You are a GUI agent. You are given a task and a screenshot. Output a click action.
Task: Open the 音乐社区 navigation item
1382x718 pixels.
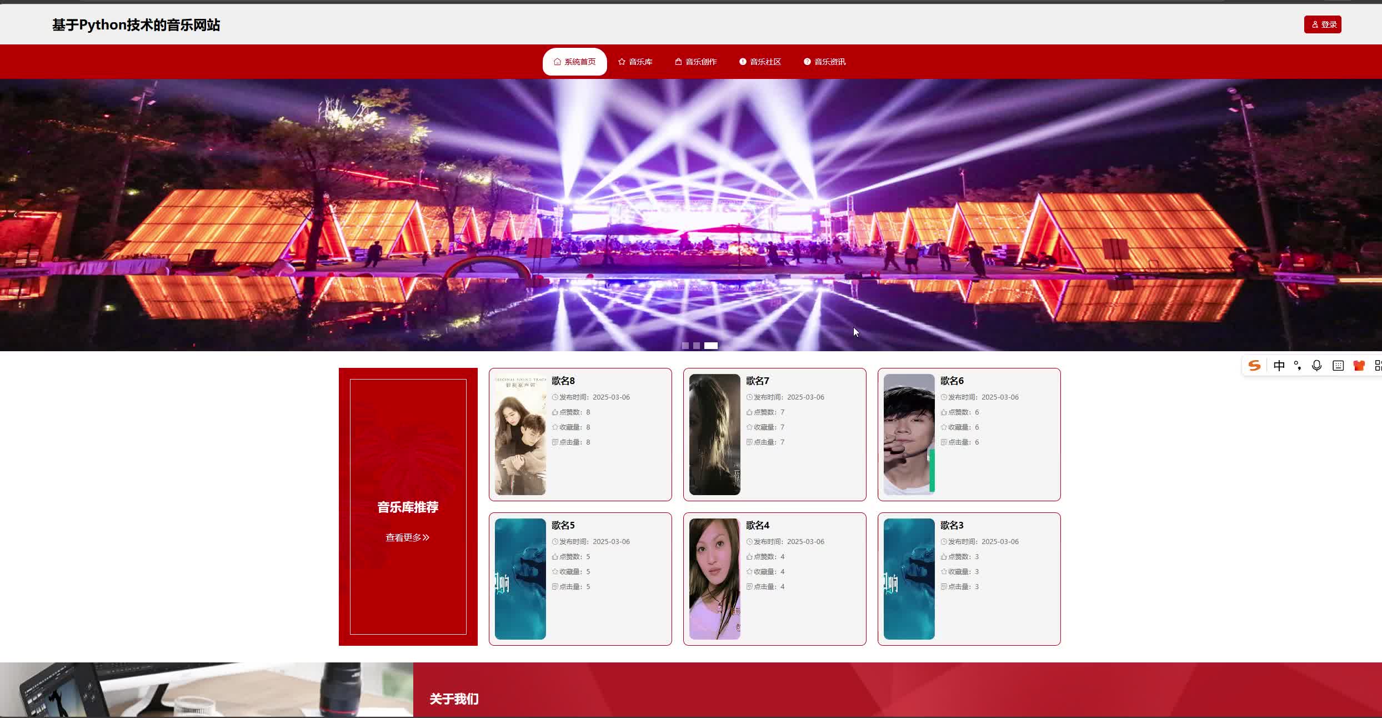[x=760, y=62]
